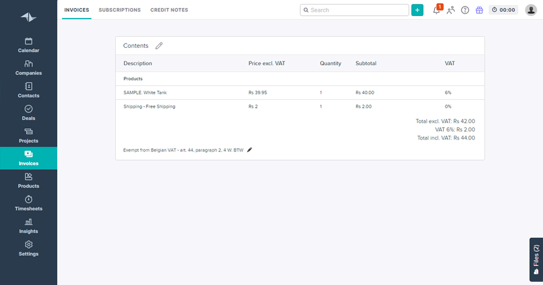Screen dimensions: 543x285
Task: Click the Total incl. VAT: Rs 44.00 line
Action: (x=446, y=138)
